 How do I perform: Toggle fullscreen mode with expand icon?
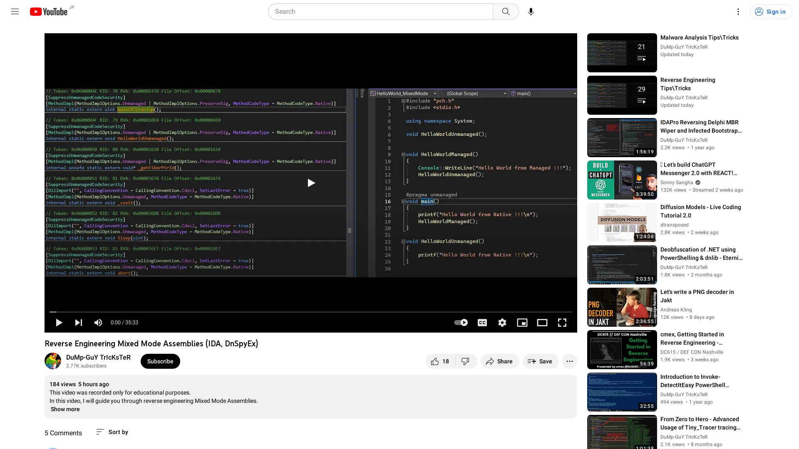pos(562,322)
